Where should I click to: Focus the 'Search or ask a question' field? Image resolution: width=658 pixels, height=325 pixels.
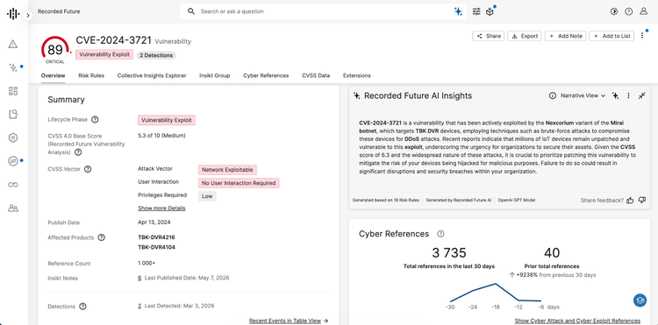[323, 11]
